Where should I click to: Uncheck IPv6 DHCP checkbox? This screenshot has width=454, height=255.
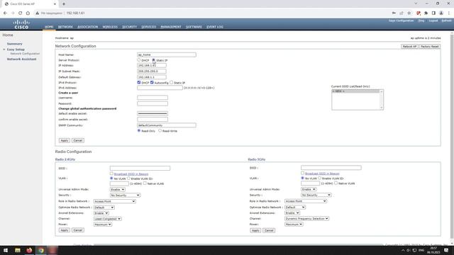tap(139, 82)
